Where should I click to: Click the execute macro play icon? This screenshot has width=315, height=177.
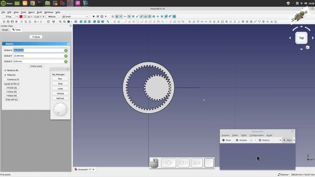(106, 16)
